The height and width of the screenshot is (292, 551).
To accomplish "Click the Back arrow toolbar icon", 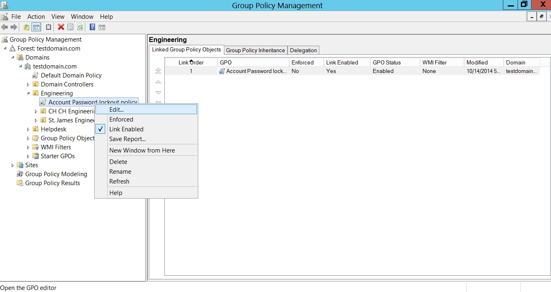I will coord(4,27).
